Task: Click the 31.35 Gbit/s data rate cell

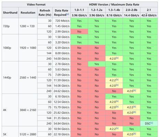Action: (61, 118)
